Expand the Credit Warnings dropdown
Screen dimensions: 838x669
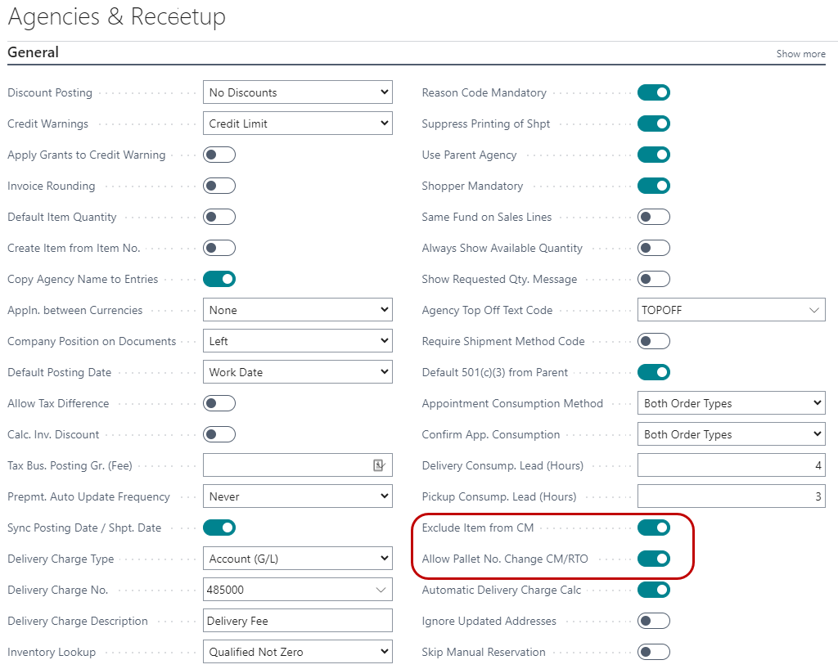297,123
